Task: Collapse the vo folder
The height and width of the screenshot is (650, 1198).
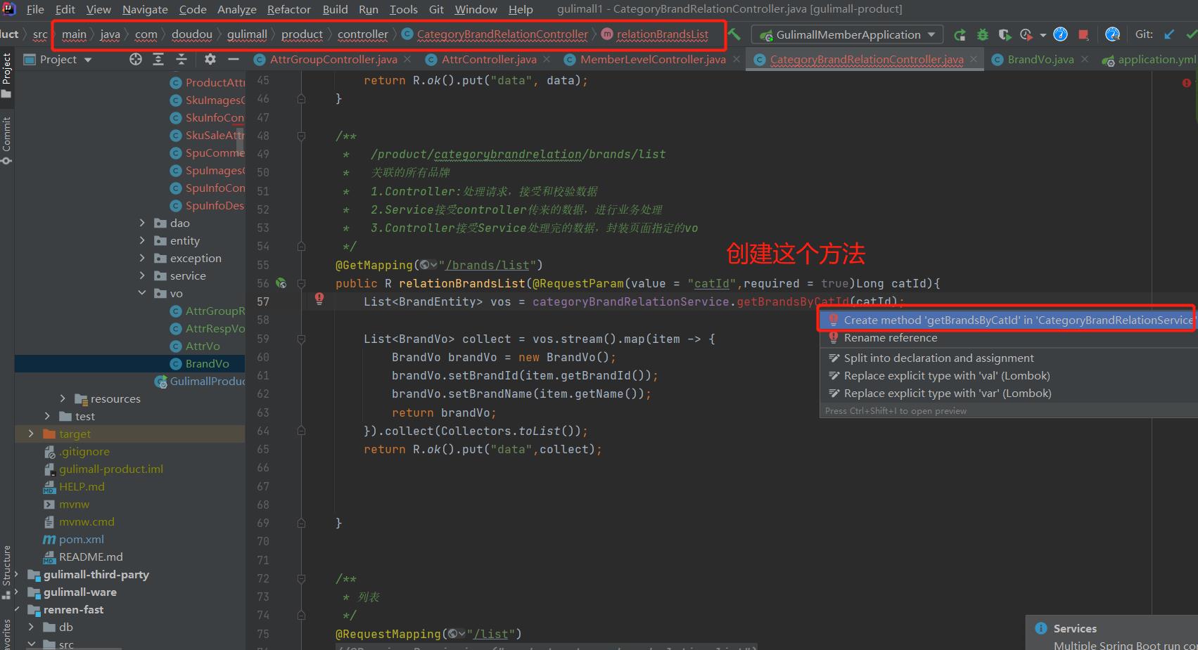Action: click(142, 293)
